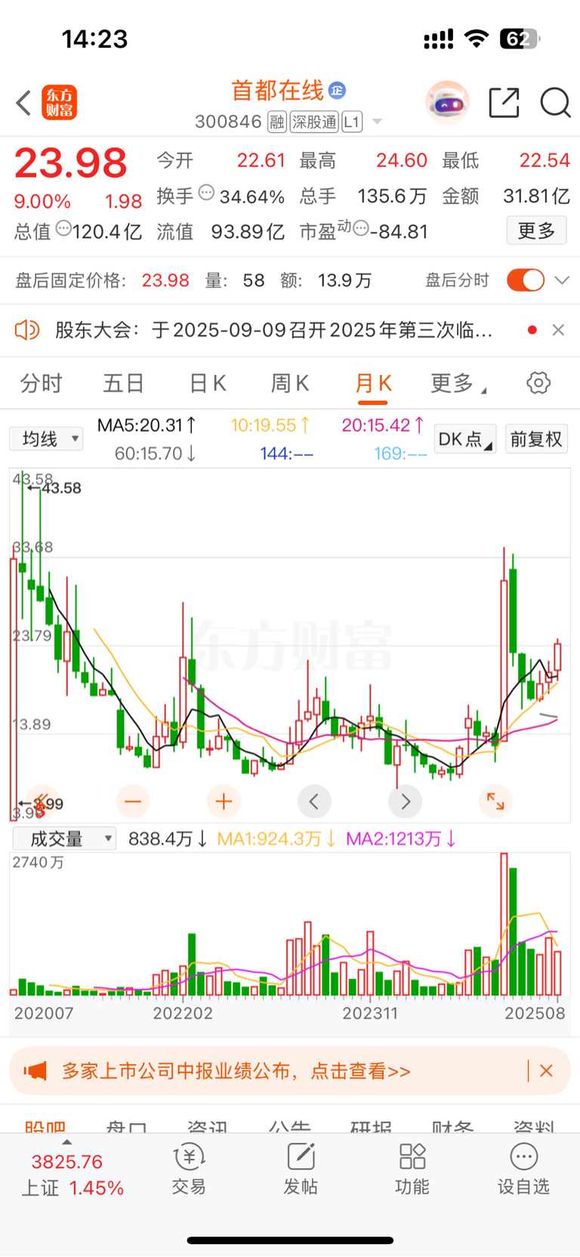
Task: Close the 股东大会 announcement bar
Action: [558, 330]
